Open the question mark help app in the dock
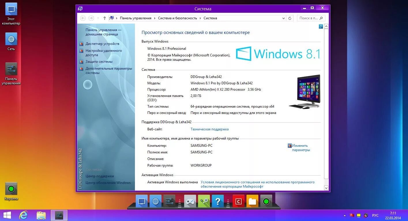Image resolution: width=408 pixels, height=221 pixels. pyautogui.click(x=218, y=201)
